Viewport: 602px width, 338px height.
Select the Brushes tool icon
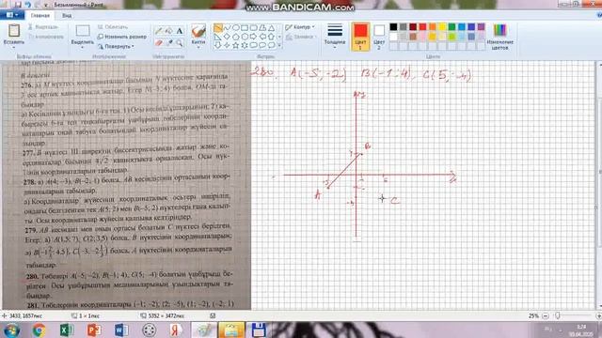198,31
